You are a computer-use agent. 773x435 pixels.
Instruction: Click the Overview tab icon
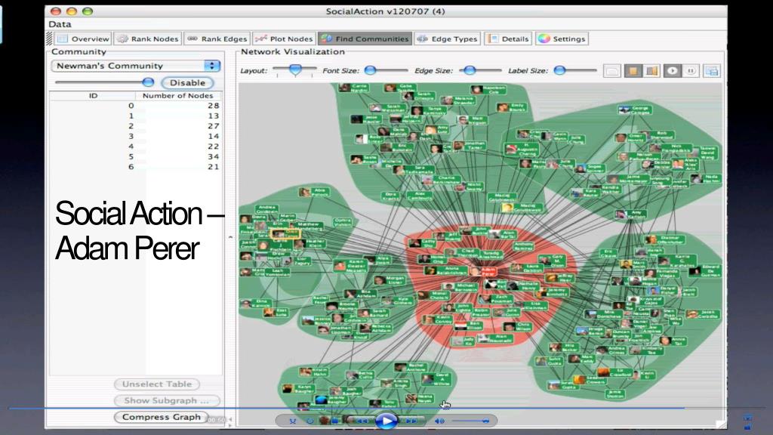pyautogui.click(x=62, y=39)
